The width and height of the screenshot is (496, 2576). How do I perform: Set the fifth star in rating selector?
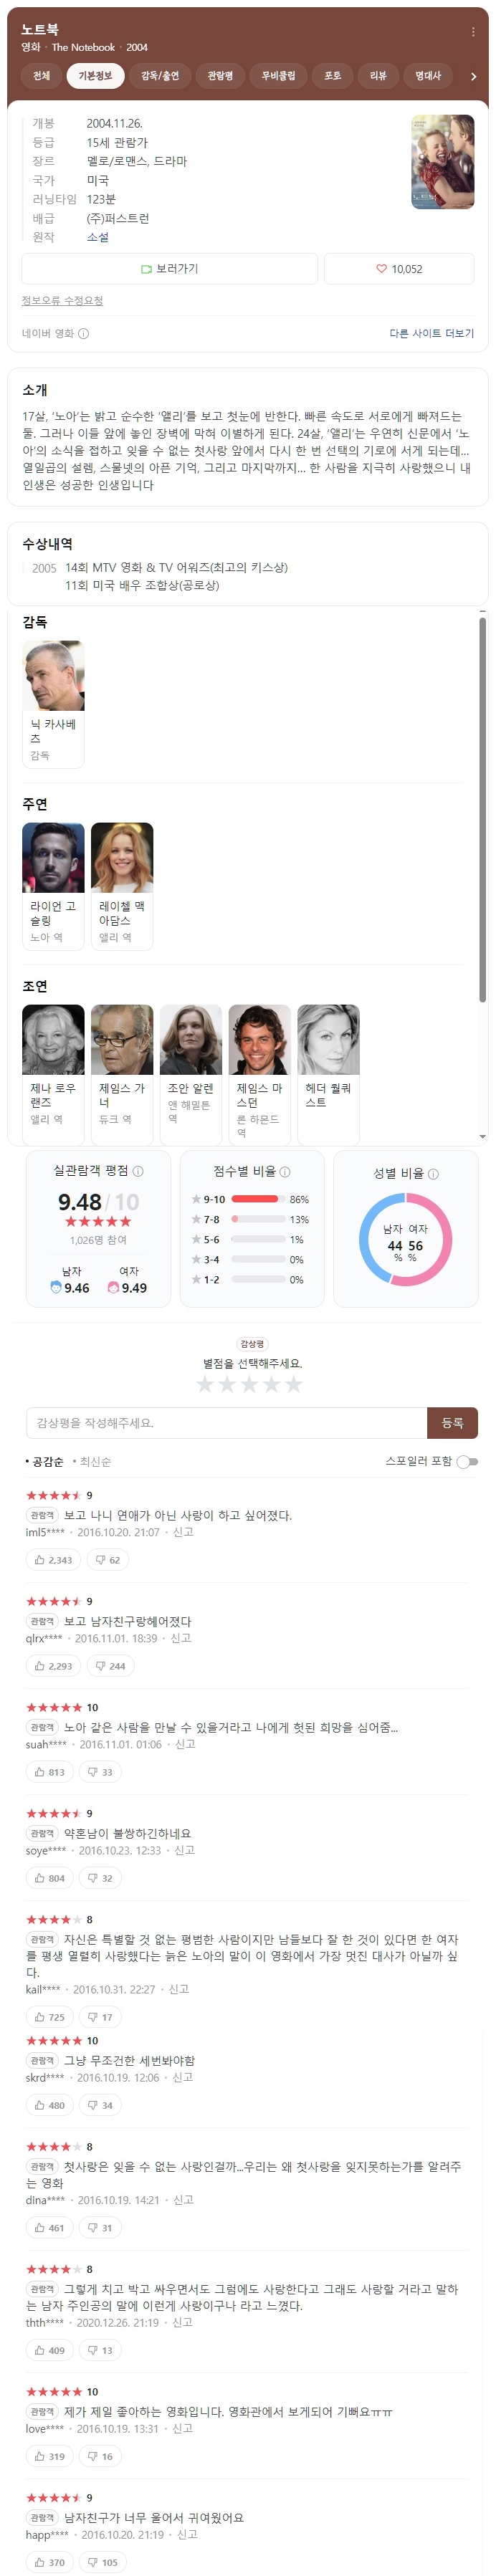tap(293, 1385)
